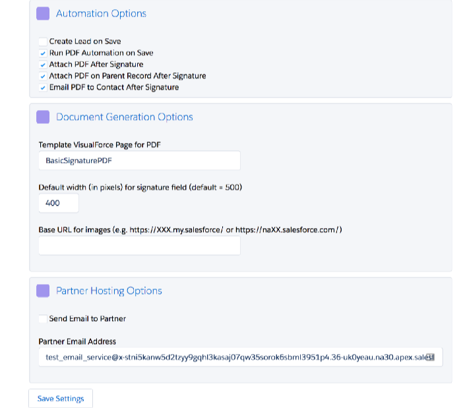Click the Base URL for images label

point(190,229)
